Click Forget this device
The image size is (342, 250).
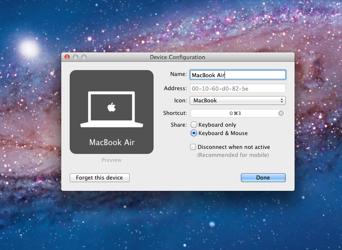point(99,177)
